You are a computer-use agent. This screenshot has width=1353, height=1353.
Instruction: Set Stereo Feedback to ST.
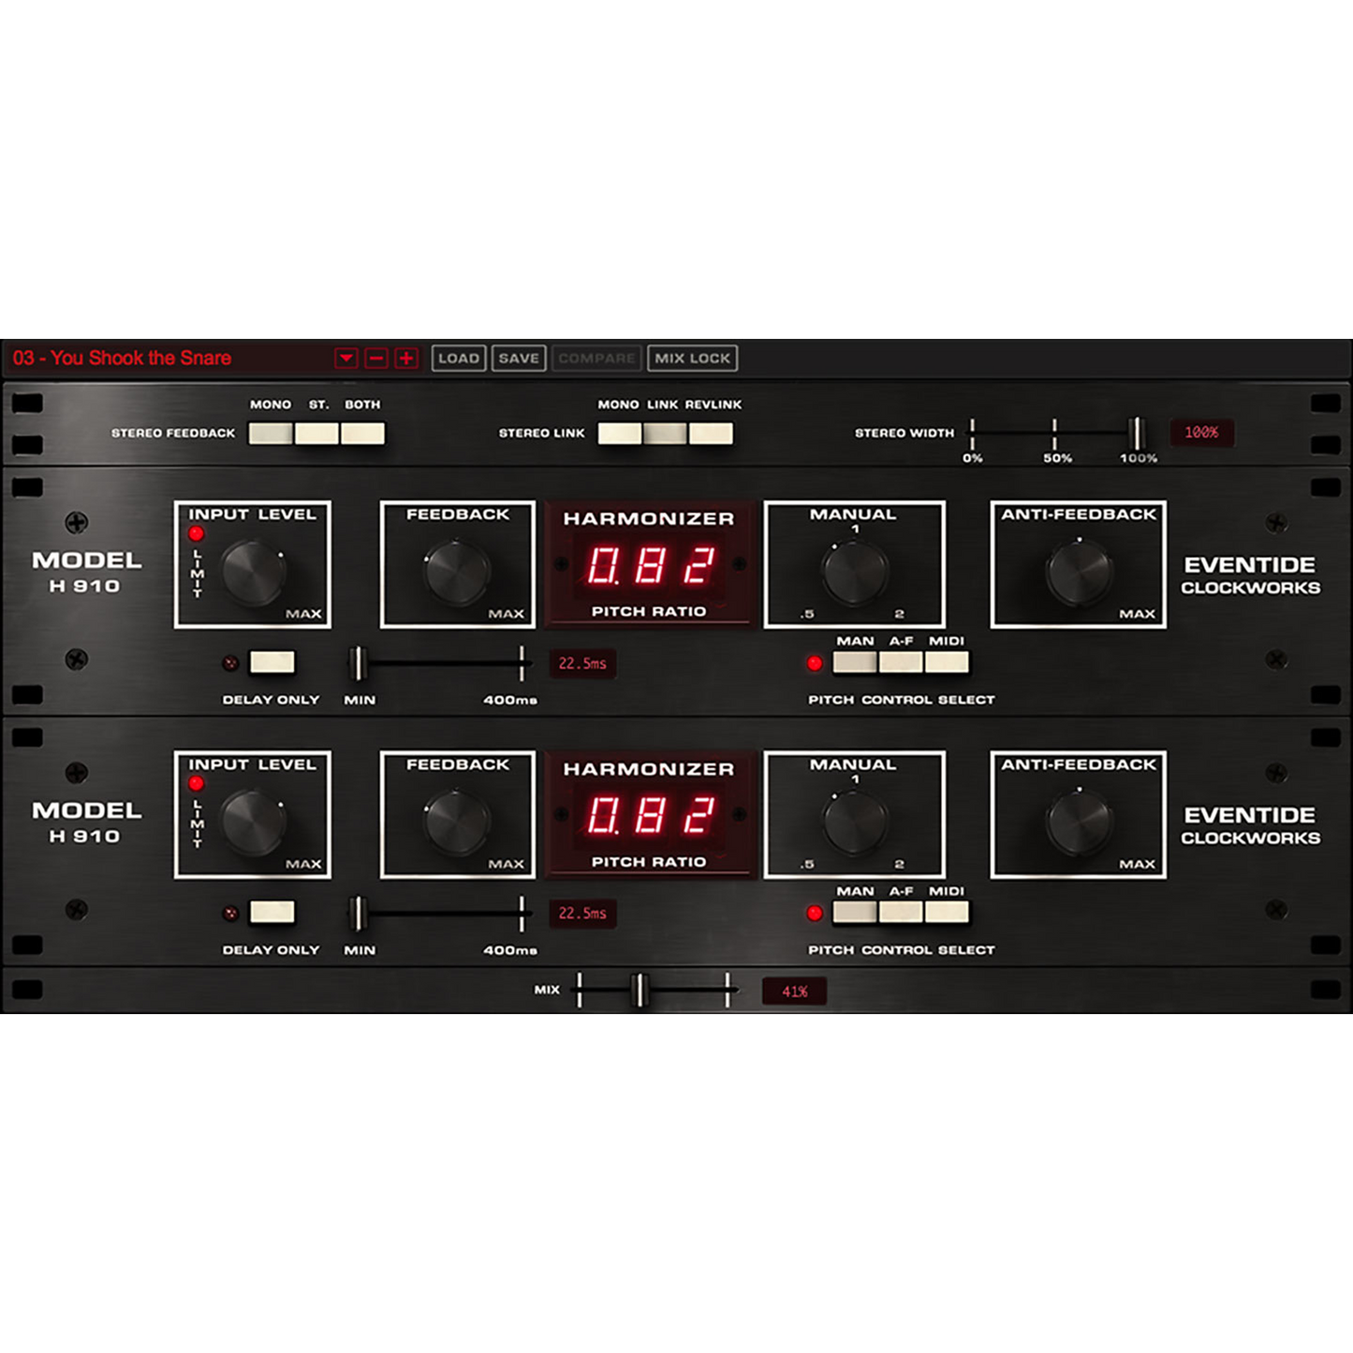316,434
